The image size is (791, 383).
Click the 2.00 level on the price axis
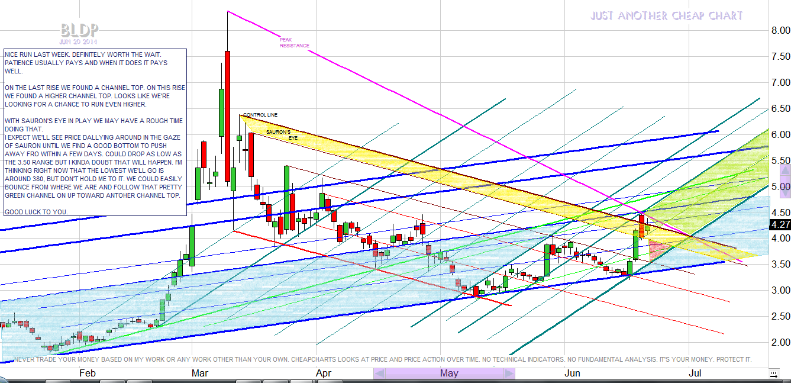click(776, 342)
